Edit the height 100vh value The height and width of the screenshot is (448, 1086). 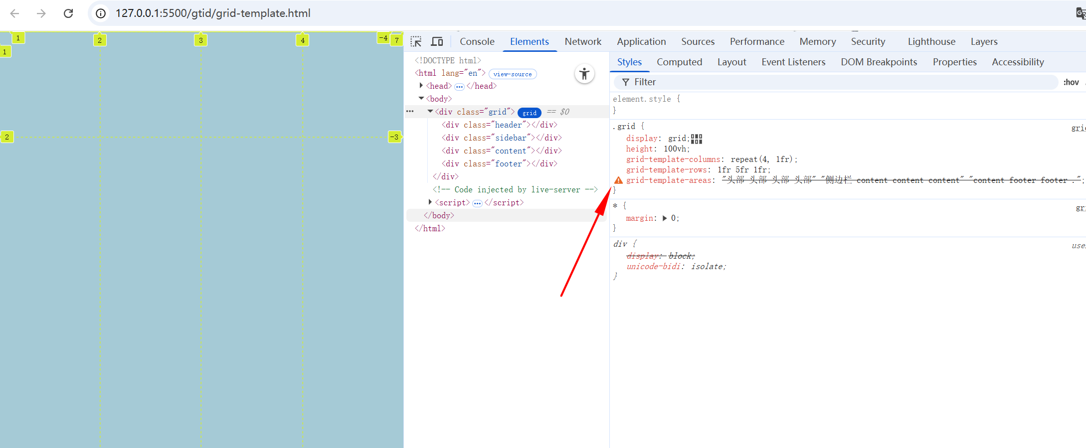coord(675,149)
